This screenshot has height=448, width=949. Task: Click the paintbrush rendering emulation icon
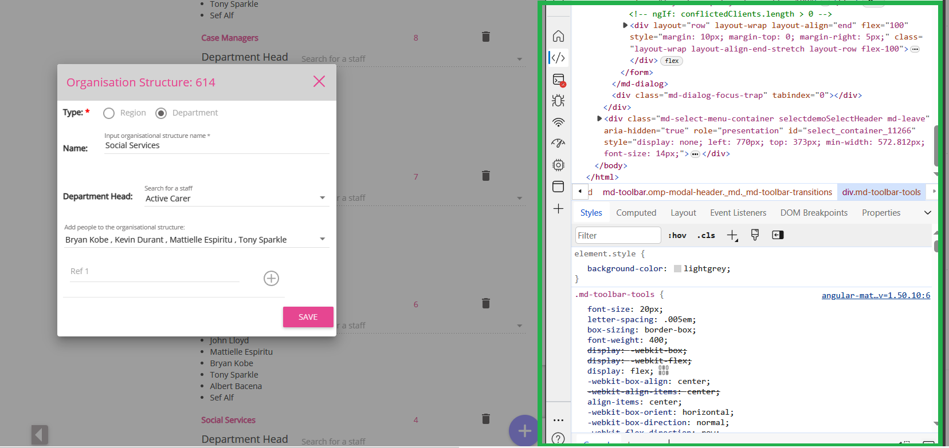click(755, 235)
